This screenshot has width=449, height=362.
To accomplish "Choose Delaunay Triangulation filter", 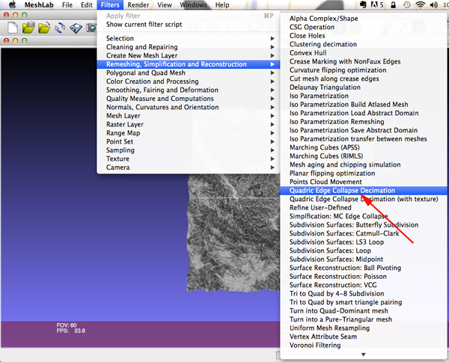I will point(364,87).
